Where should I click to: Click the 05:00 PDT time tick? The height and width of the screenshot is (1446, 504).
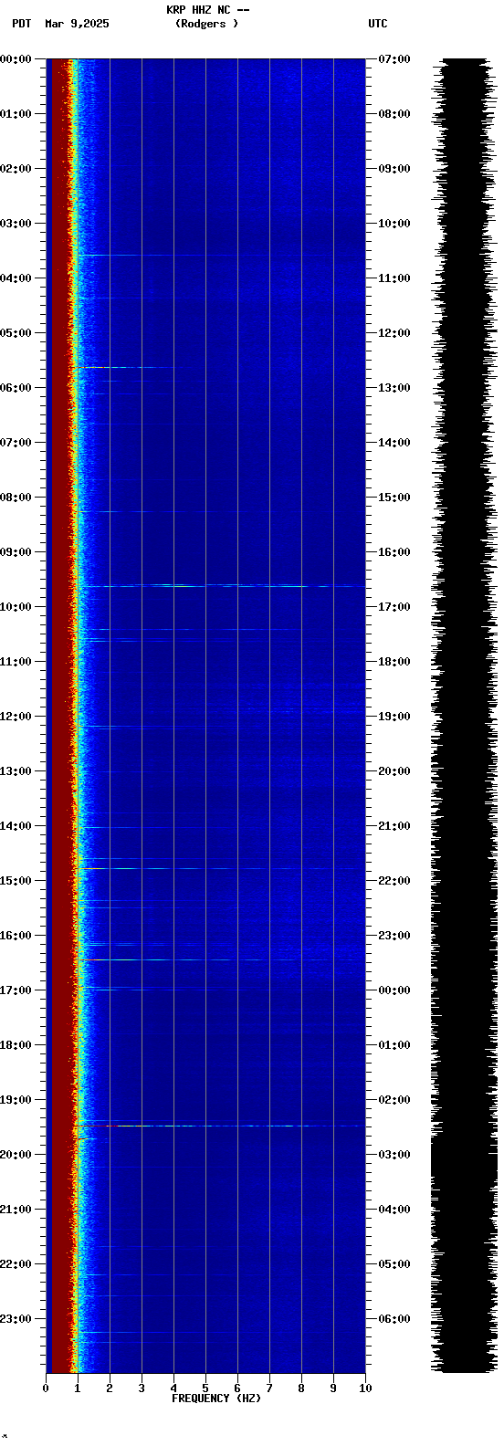16,333
